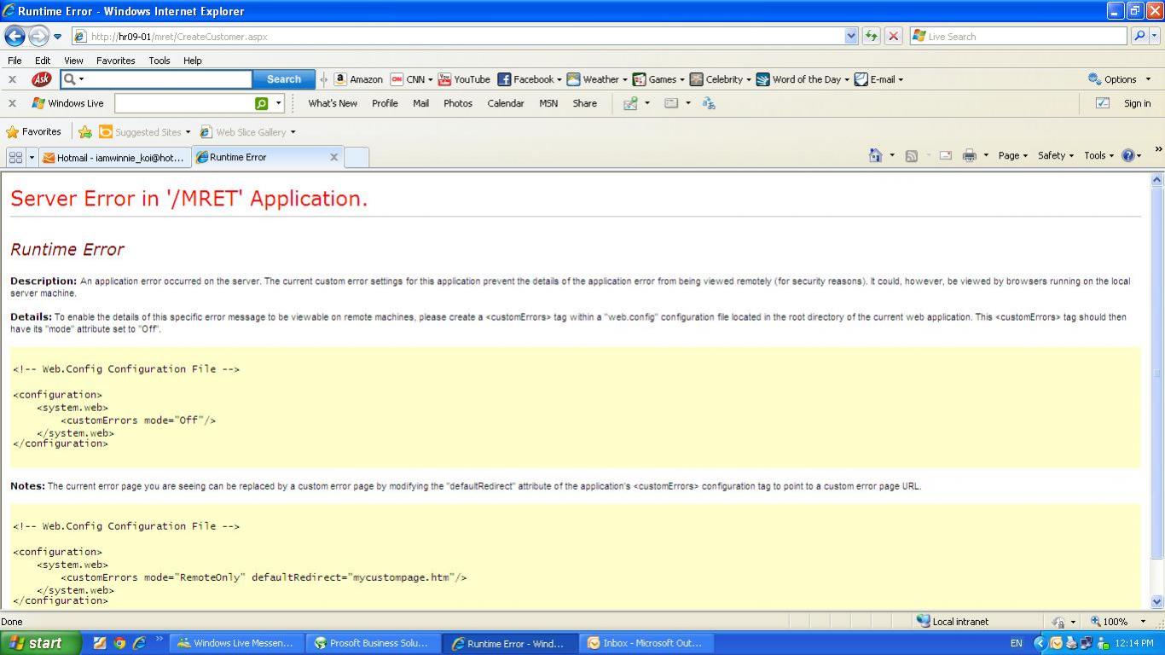The image size is (1165, 655).
Task: Click What's New on Windows Live toolbar
Action: (x=333, y=103)
